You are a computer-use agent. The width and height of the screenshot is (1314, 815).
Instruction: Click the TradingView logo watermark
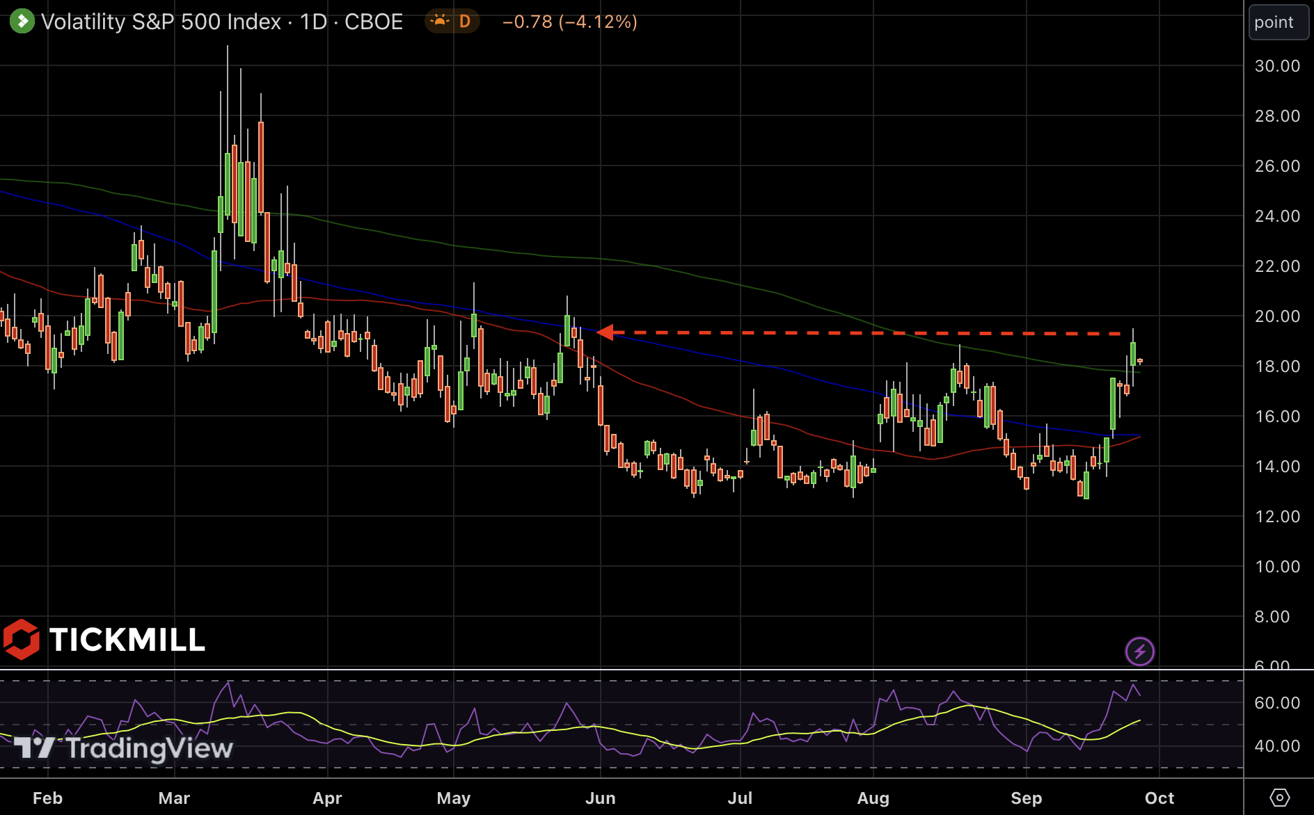124,748
